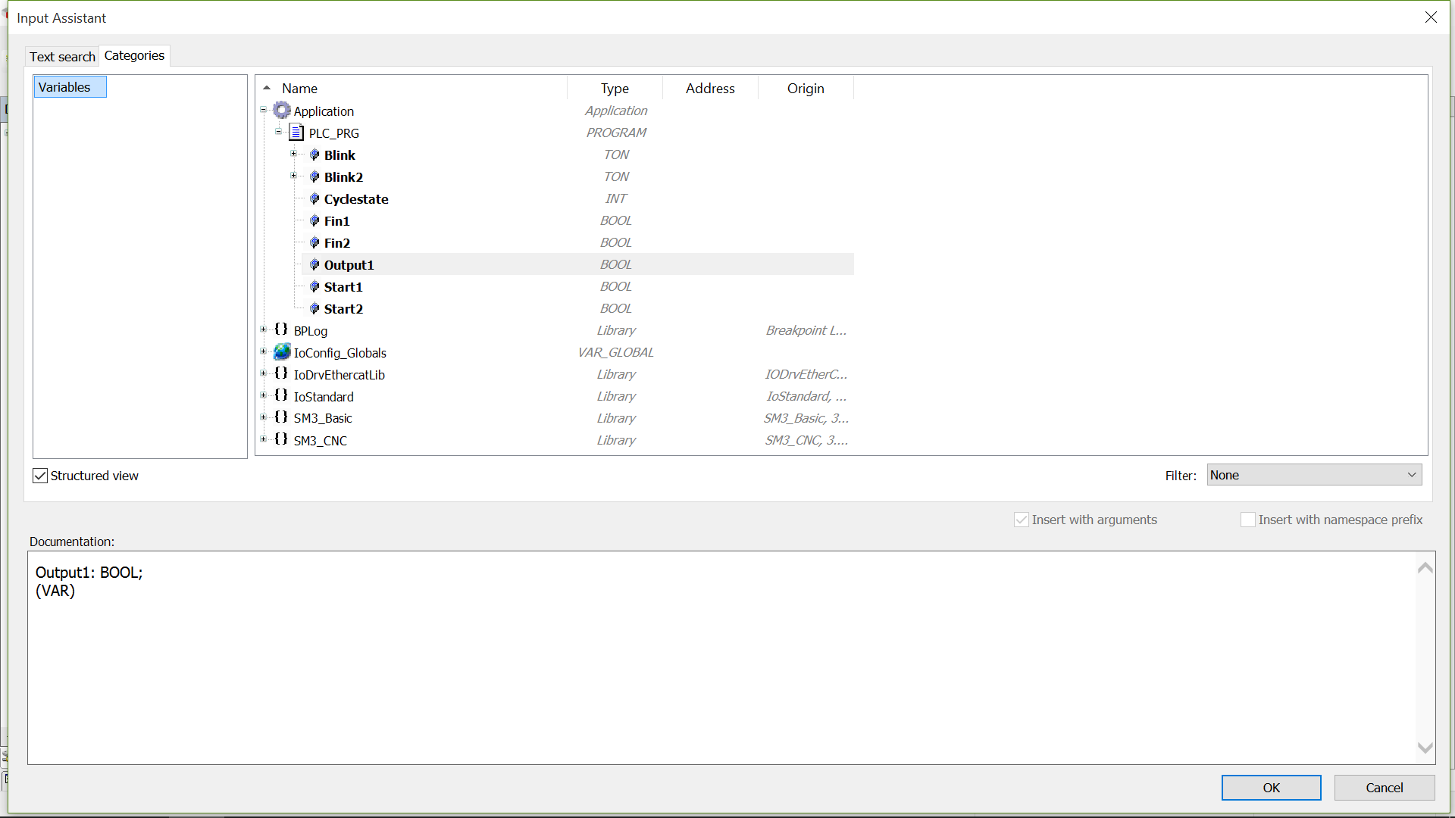Screen dimensions: 1455x818
Task: Click the Application gear icon
Action: (282, 111)
